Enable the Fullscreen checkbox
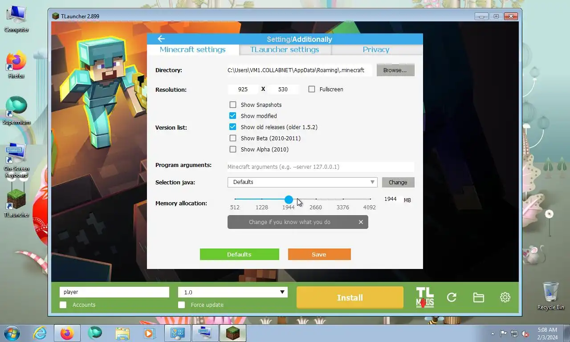This screenshot has height=342, width=570. click(x=312, y=89)
